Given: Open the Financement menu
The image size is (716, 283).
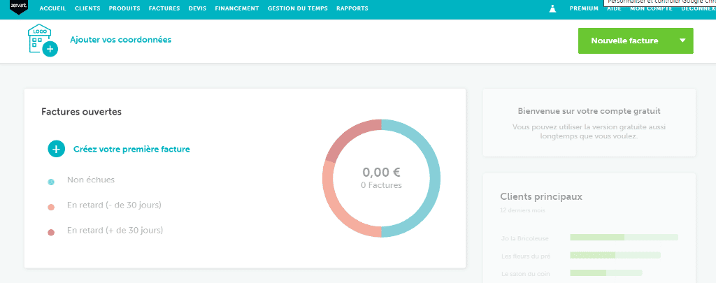Looking at the screenshot, I should [x=237, y=8].
